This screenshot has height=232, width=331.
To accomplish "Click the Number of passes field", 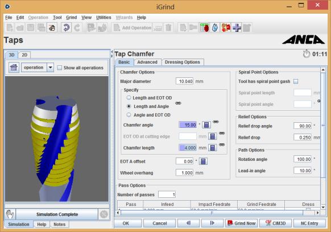I will (x=167, y=194).
